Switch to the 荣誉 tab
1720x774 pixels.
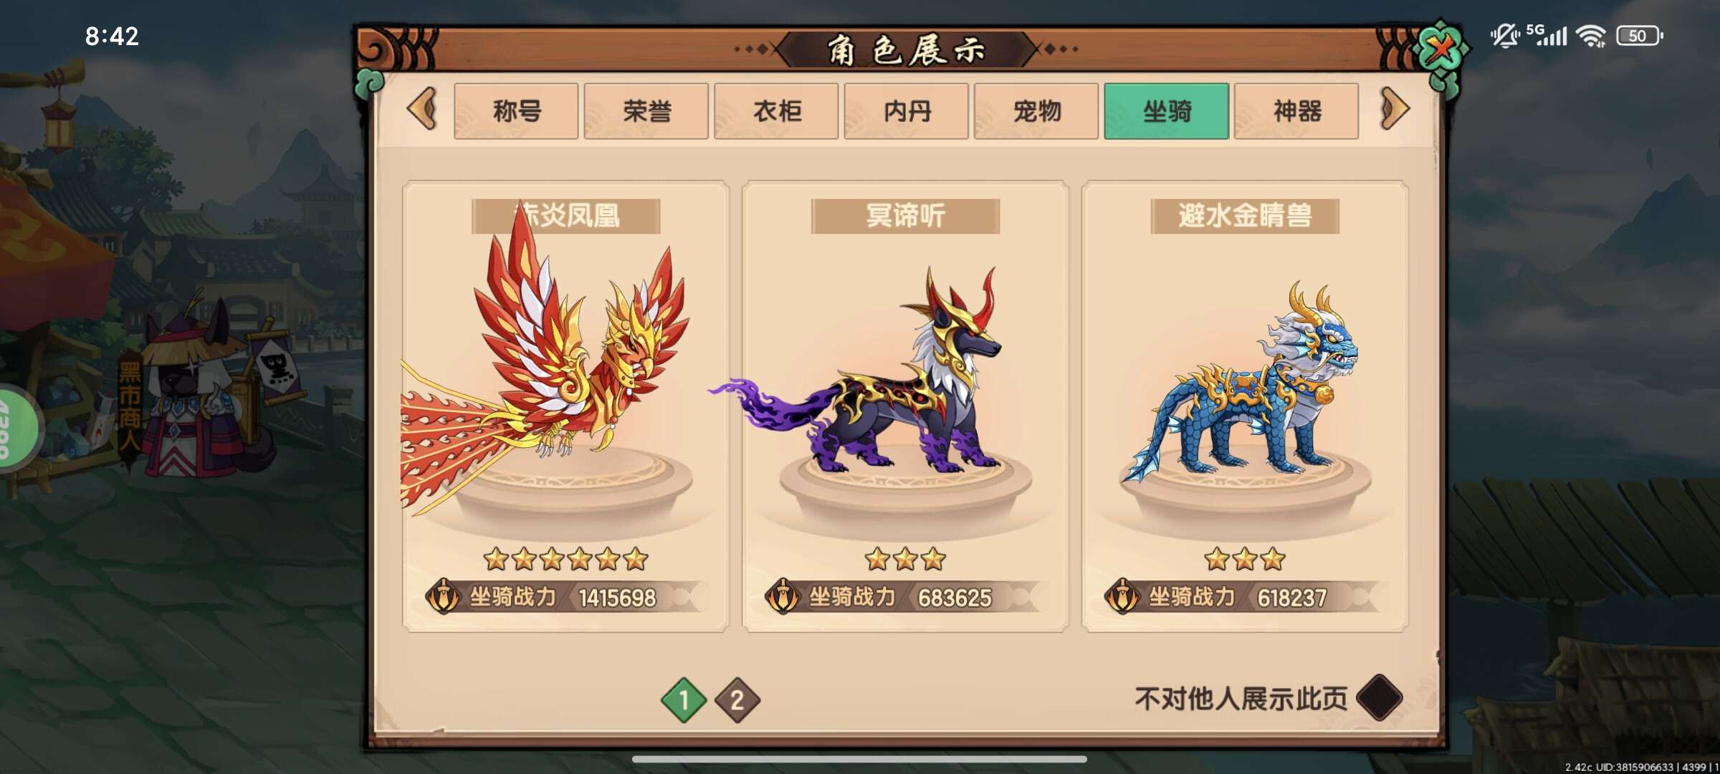tap(646, 111)
